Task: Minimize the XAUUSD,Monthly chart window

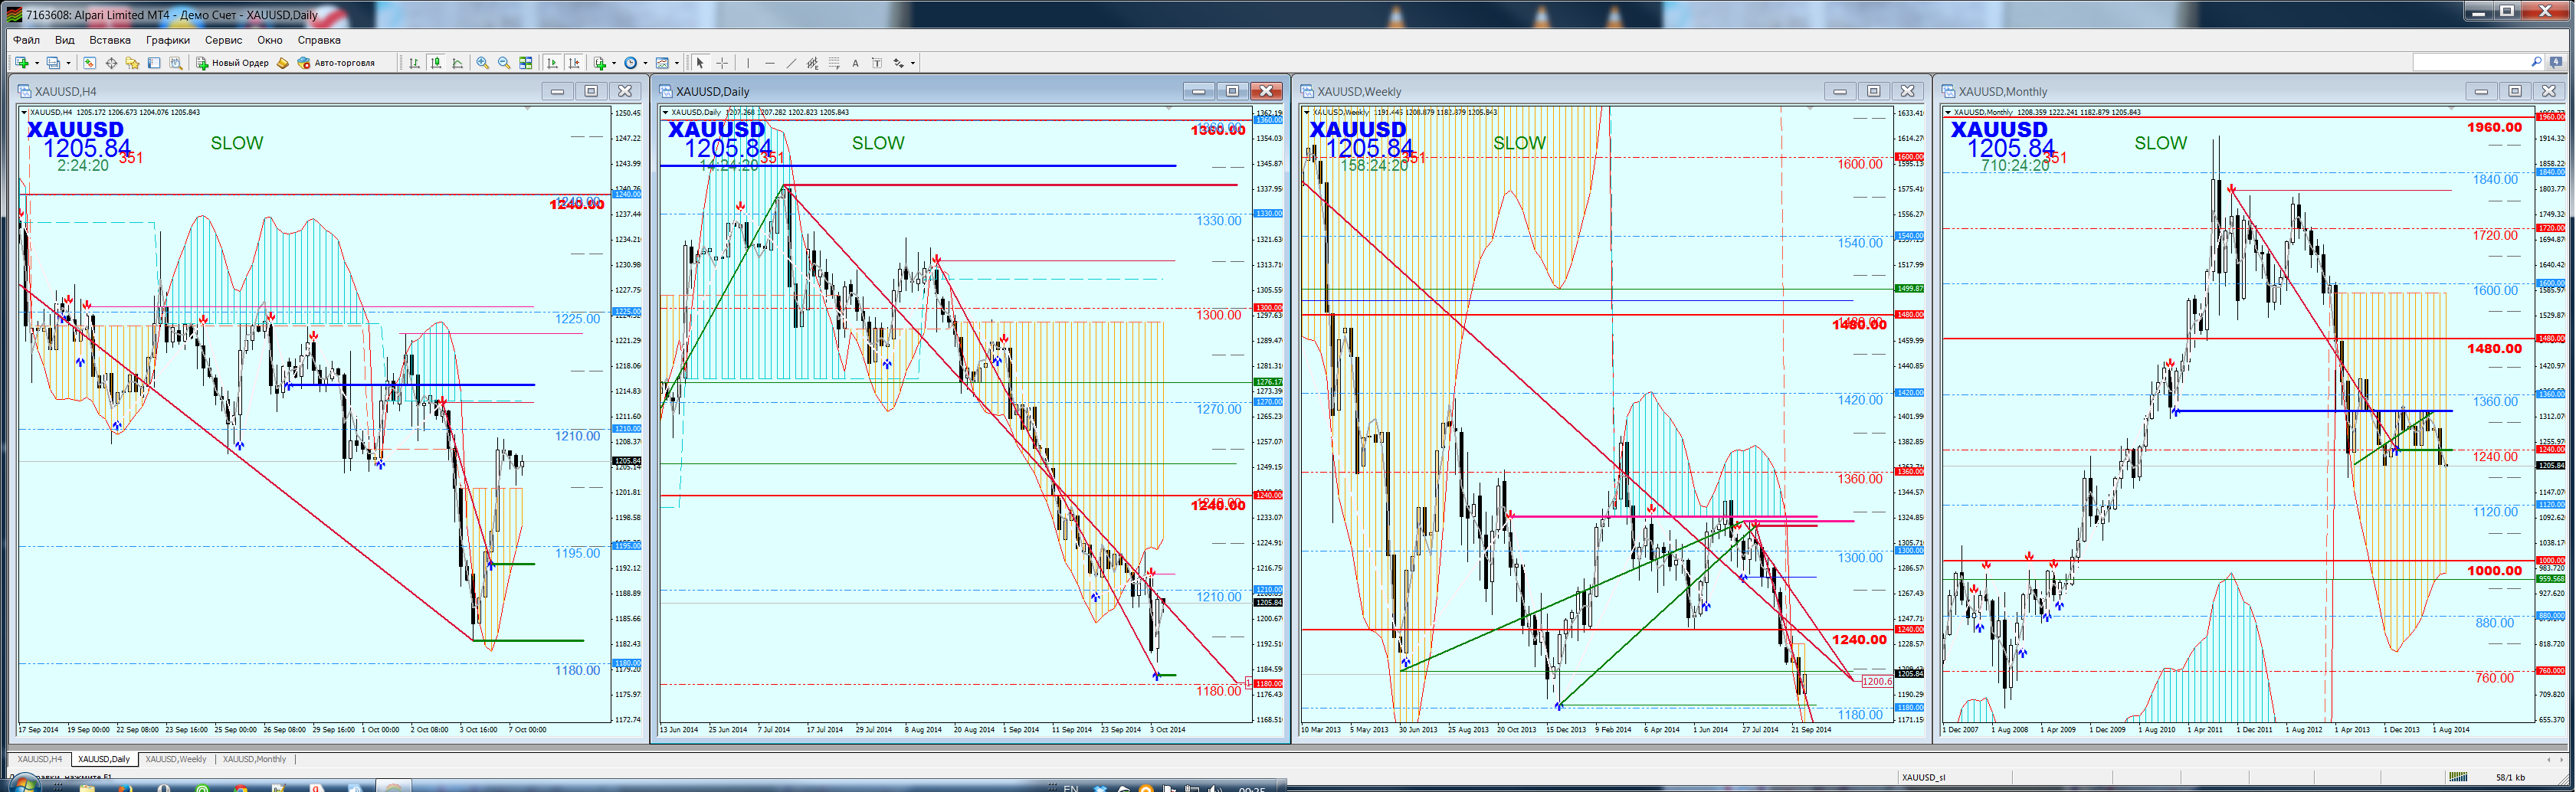Action: pyautogui.click(x=2480, y=91)
